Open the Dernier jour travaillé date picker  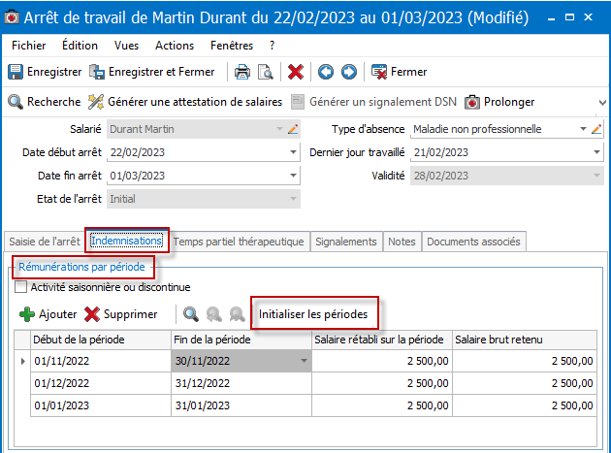596,152
